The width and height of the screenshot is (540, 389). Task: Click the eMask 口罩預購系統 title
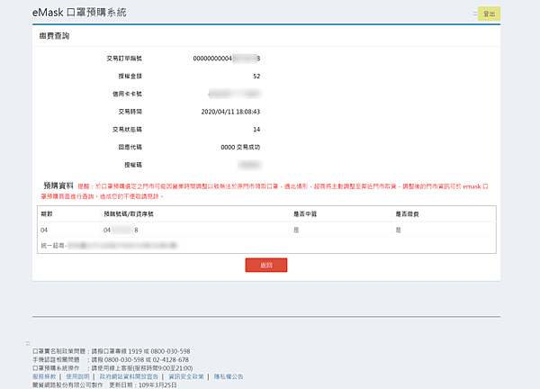click(x=79, y=13)
